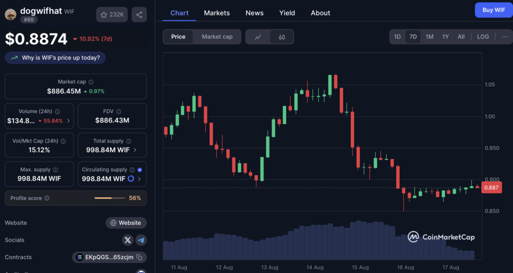The image size is (513, 273).
Task: Copy the EKpQGS contract address
Action: [x=139, y=257]
